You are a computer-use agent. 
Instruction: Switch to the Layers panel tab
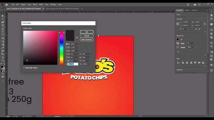187,10
